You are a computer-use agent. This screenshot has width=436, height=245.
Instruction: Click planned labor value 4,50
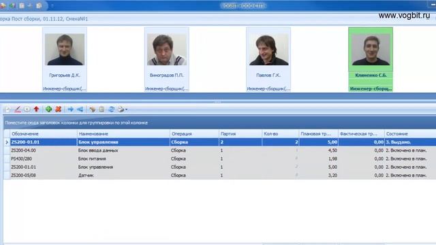[x=318, y=150]
